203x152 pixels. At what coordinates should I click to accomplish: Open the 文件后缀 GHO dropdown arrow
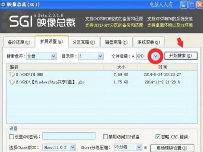coord(156,56)
